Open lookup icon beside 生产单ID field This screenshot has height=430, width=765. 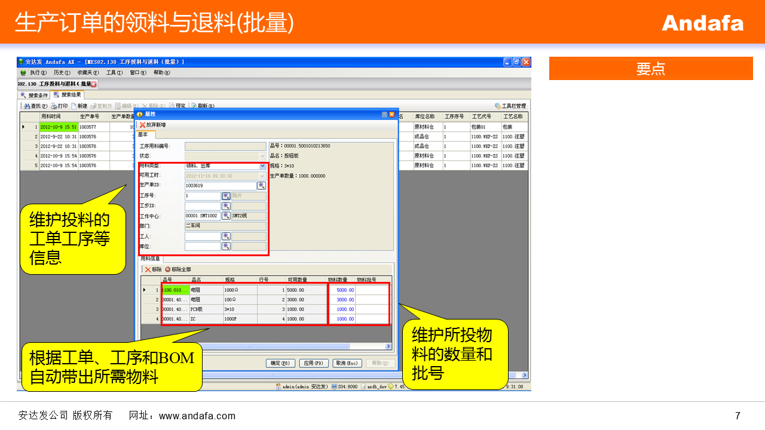[261, 186]
